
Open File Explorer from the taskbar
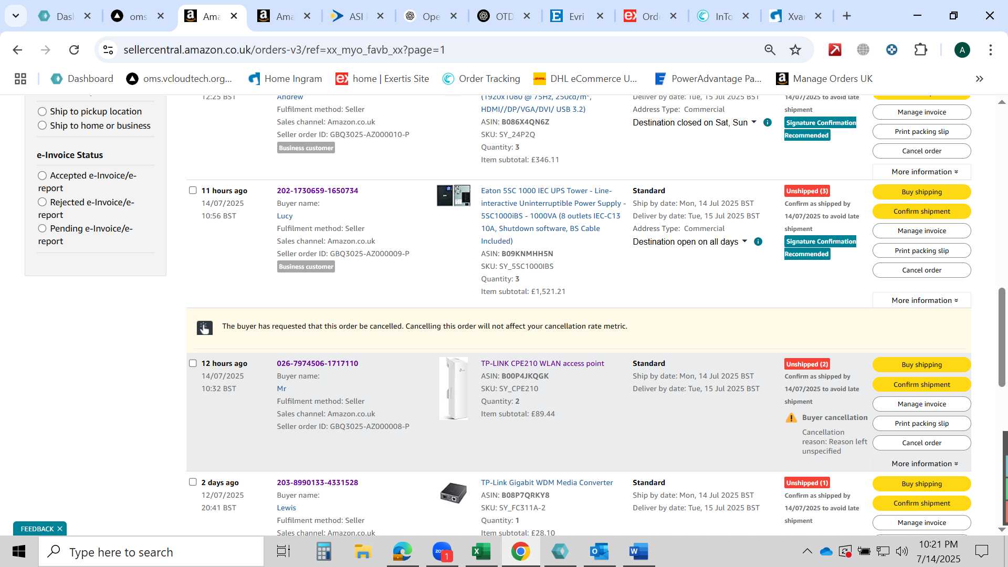click(363, 552)
